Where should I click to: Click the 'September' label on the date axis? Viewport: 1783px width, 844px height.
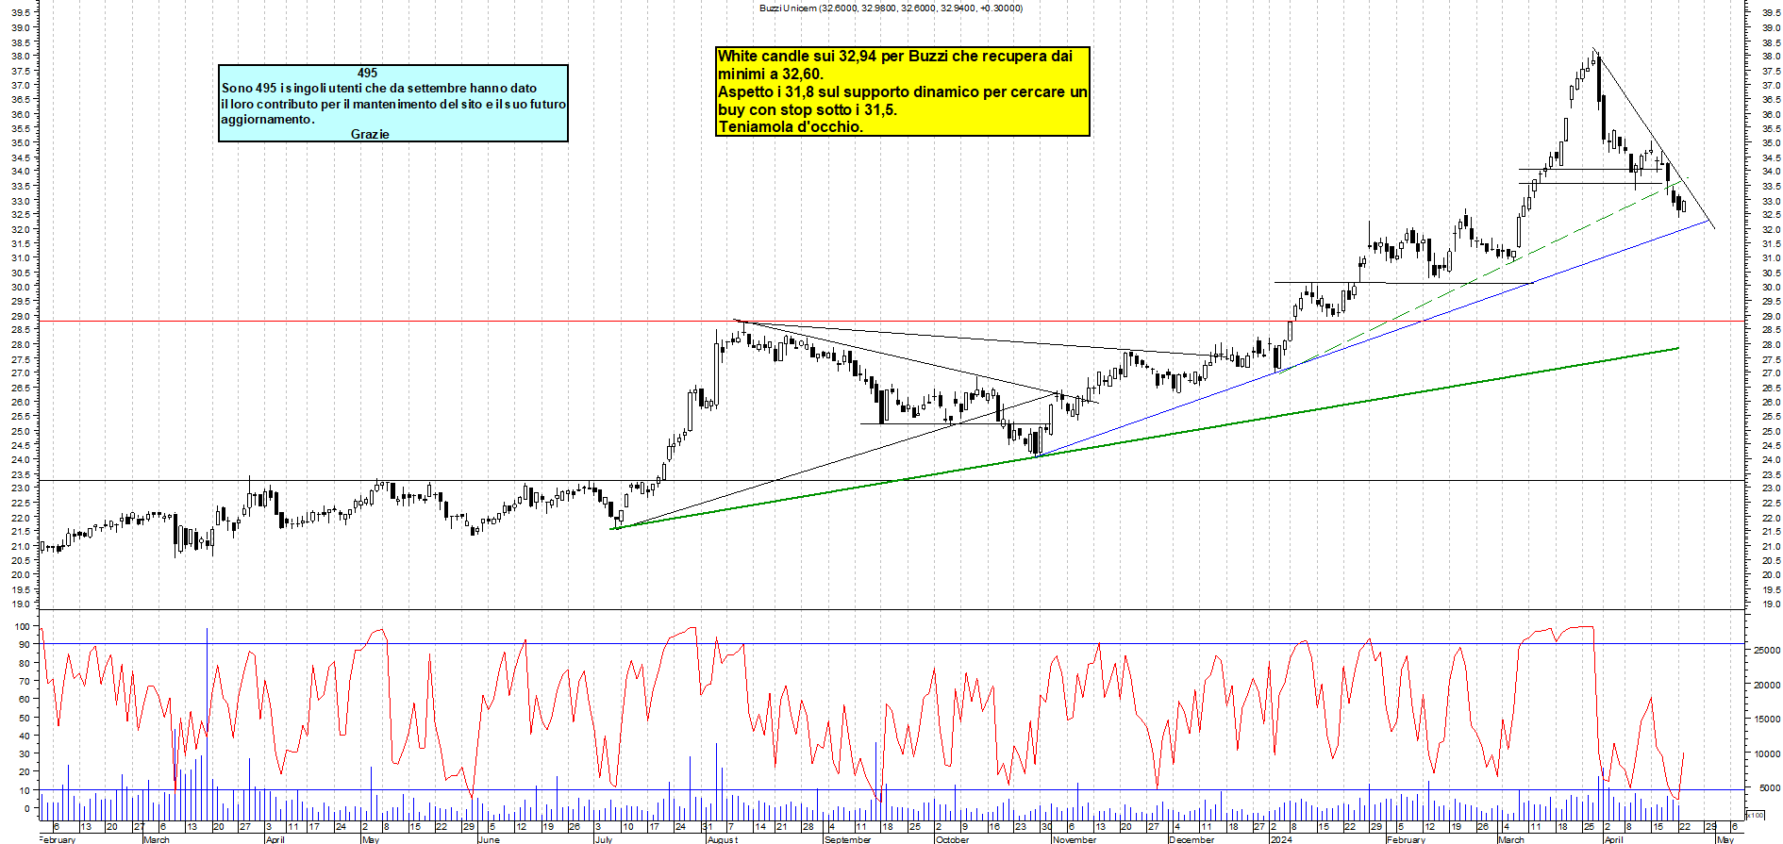[848, 839]
